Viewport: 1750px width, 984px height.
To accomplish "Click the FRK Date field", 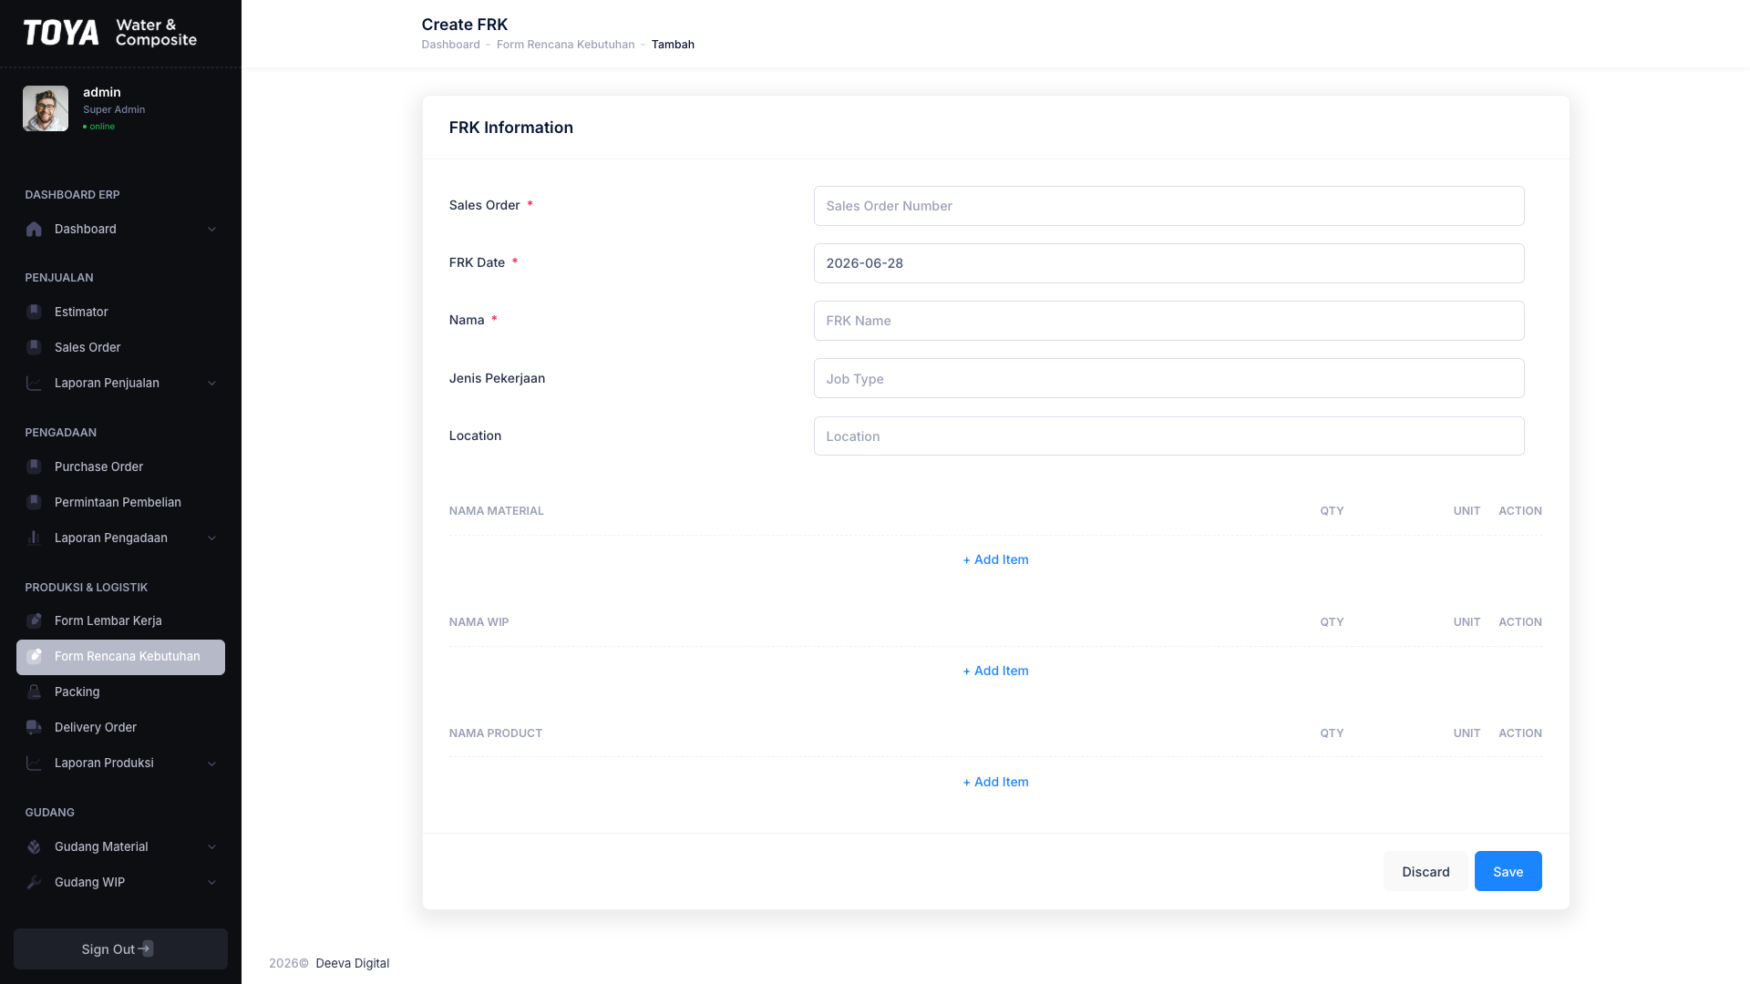I will (1168, 263).
